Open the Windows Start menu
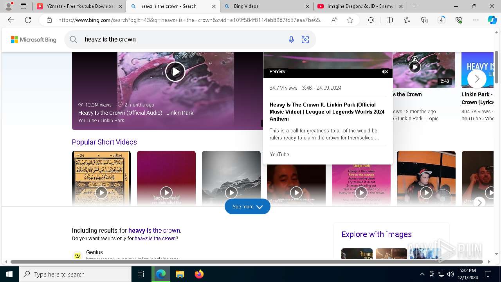 (x=9, y=274)
